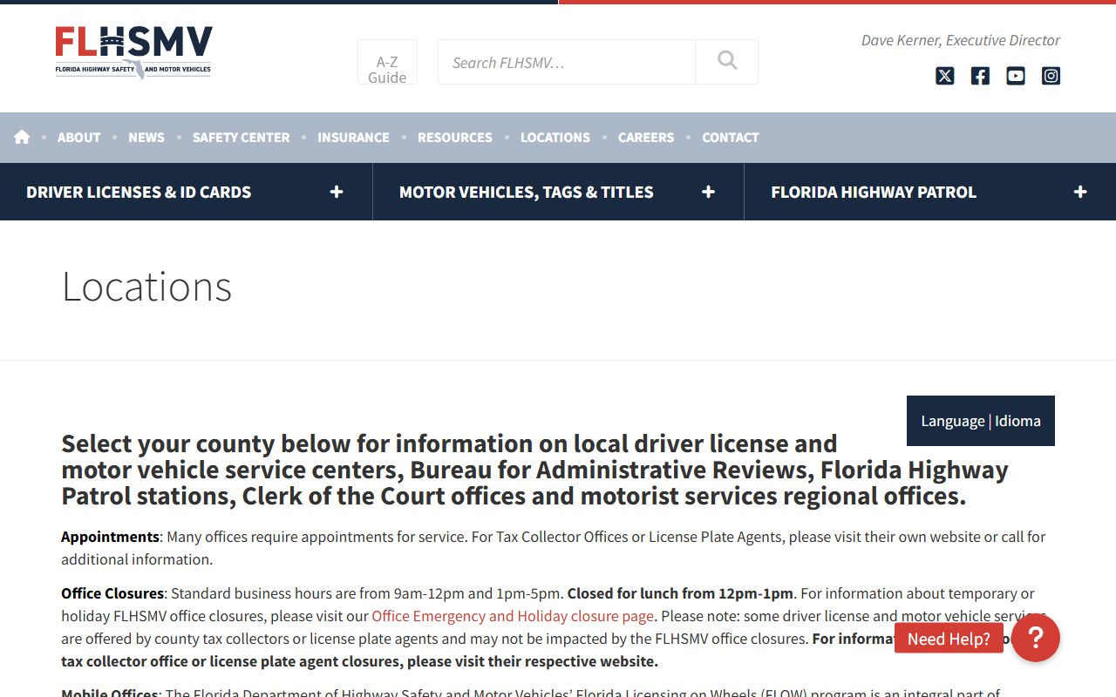Click the Language | Idioma button

pyautogui.click(x=981, y=421)
